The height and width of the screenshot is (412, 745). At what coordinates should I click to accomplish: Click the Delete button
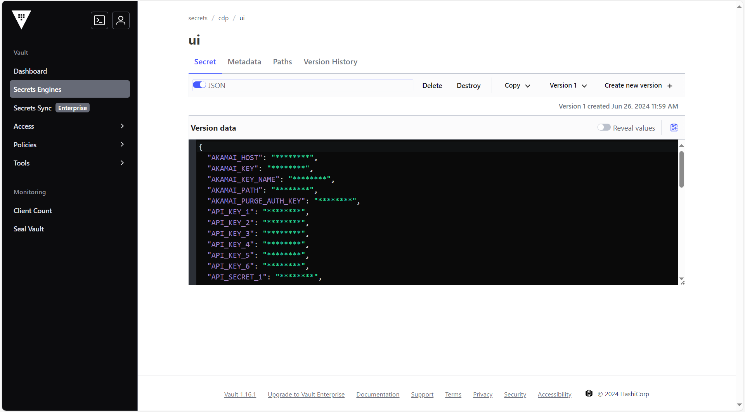pos(432,85)
